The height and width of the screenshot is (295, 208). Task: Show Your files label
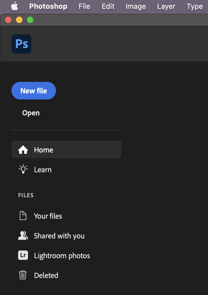tap(48, 216)
